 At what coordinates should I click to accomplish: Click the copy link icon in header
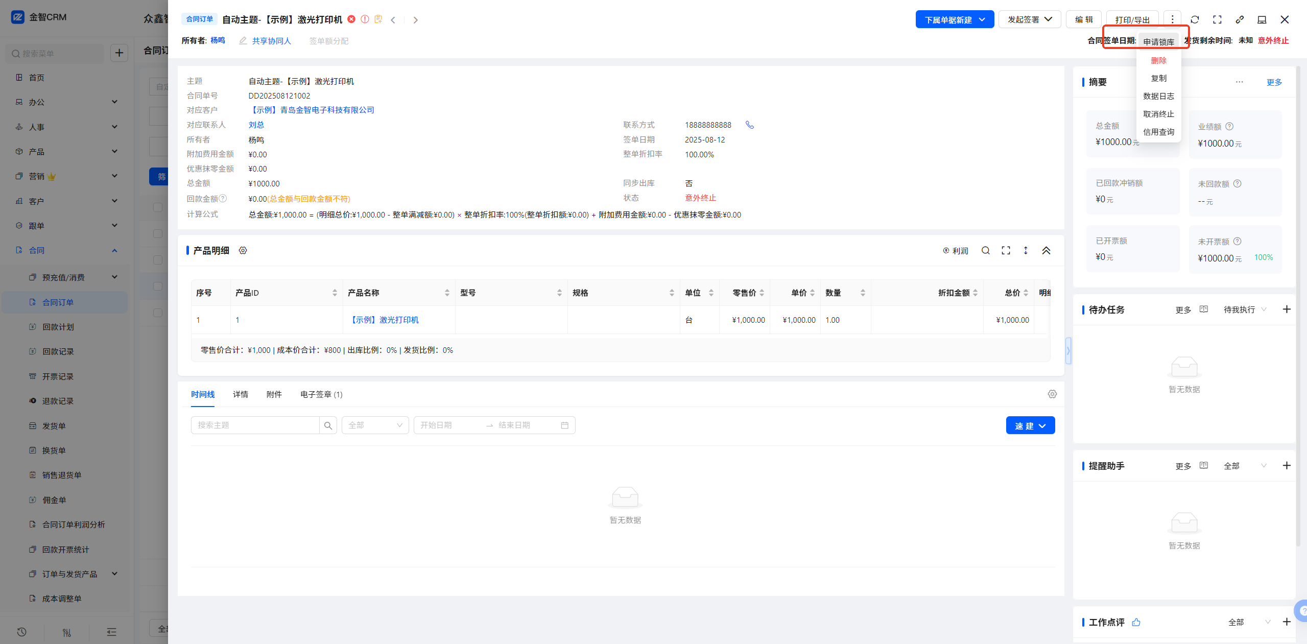click(x=1240, y=19)
